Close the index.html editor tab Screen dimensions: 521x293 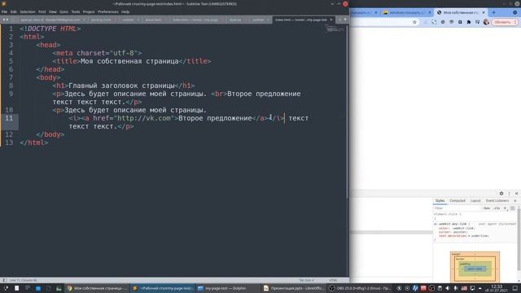tap(331, 20)
